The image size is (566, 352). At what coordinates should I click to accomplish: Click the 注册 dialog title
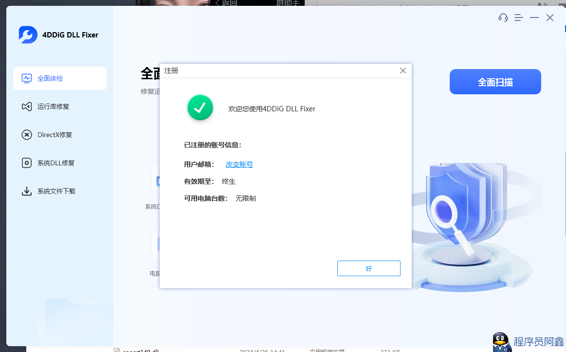pos(171,70)
